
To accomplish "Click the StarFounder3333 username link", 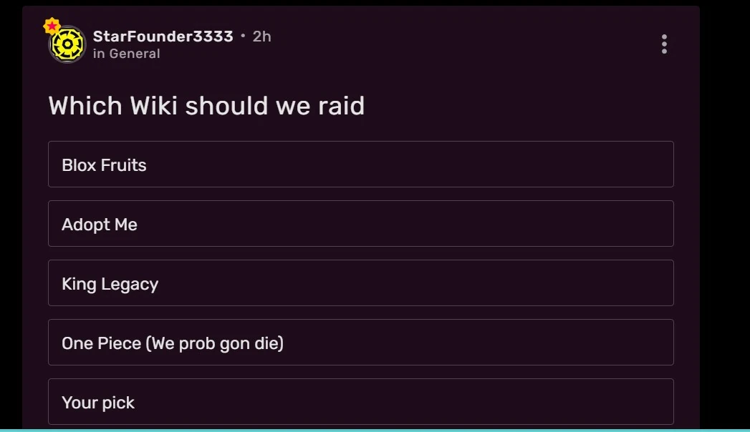I will point(163,36).
